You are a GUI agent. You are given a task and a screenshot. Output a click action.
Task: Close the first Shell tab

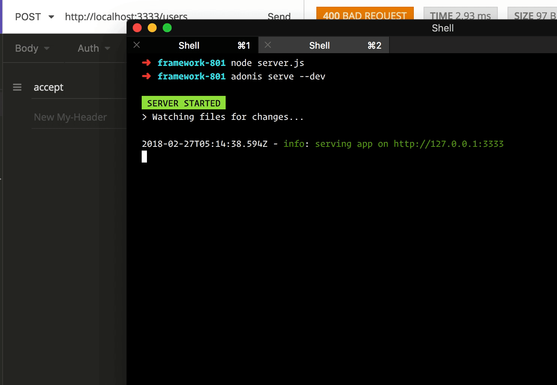click(x=137, y=45)
